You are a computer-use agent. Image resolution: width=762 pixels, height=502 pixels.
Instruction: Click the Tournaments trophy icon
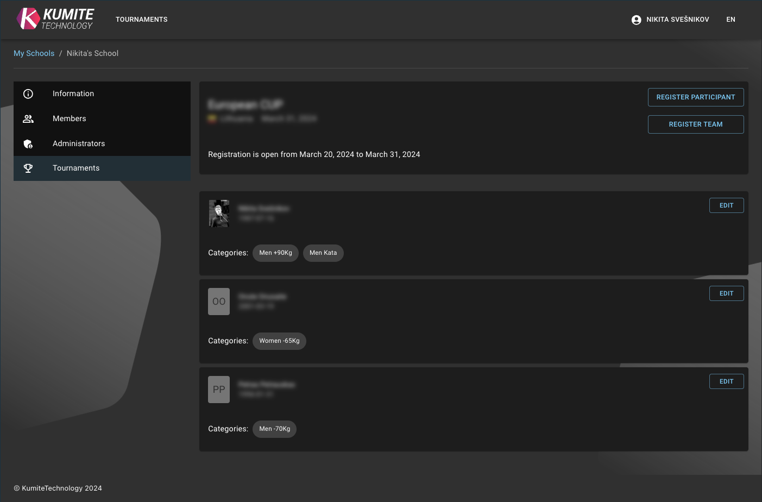pyautogui.click(x=28, y=168)
